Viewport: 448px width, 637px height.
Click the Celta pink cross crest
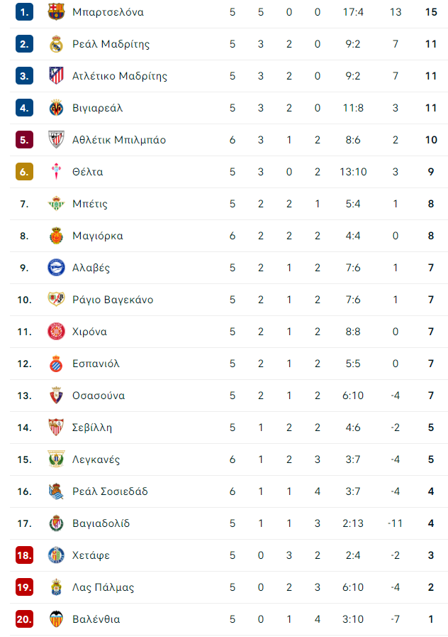coord(56,171)
